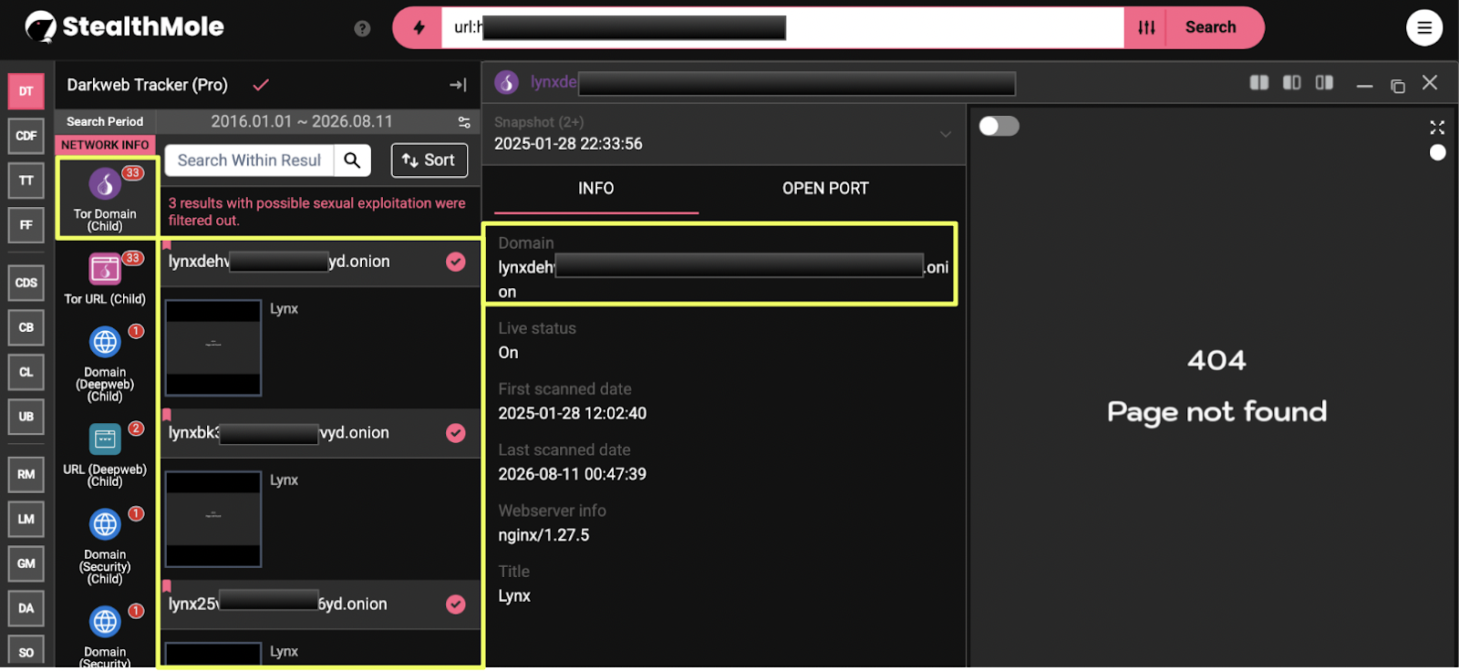Select the RM module in sidebar

click(26, 474)
